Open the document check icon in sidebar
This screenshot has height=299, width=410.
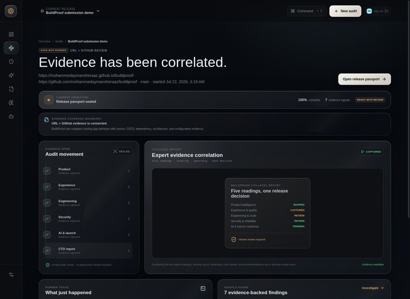[11, 89]
